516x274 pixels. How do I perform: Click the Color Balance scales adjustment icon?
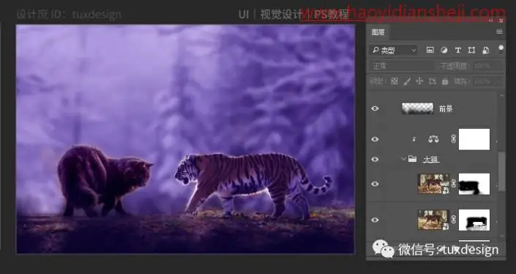(433, 139)
